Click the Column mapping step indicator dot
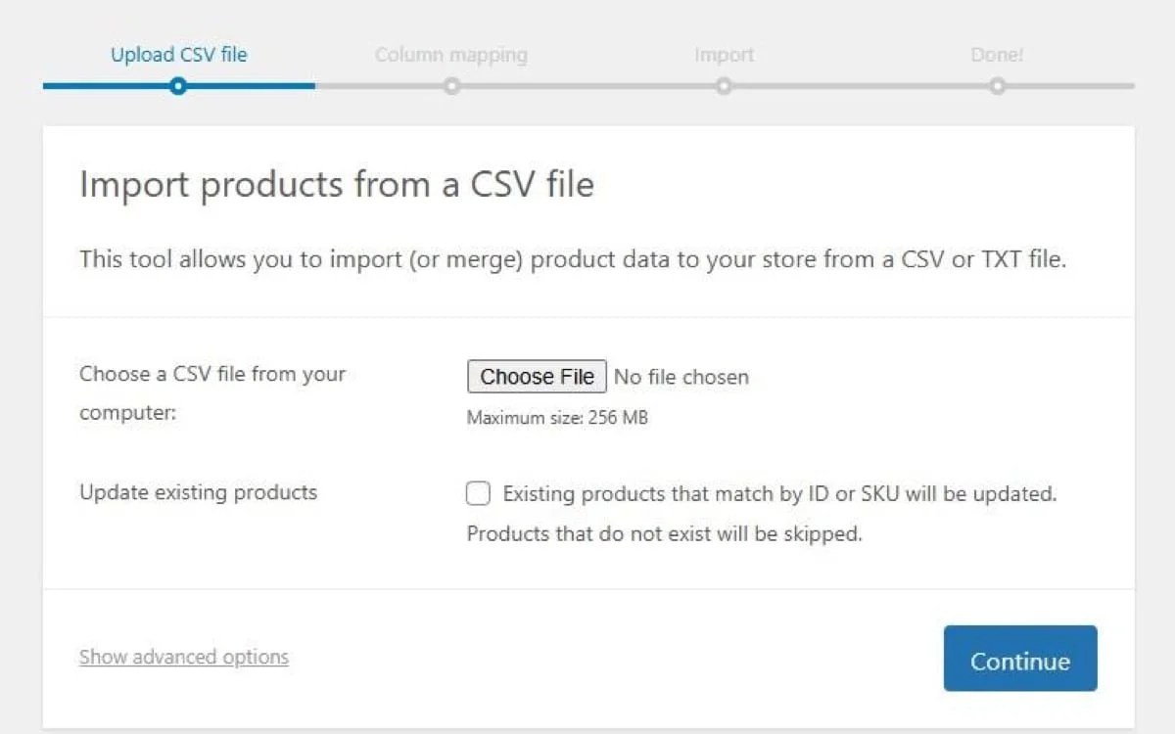1175x734 pixels. (x=451, y=87)
